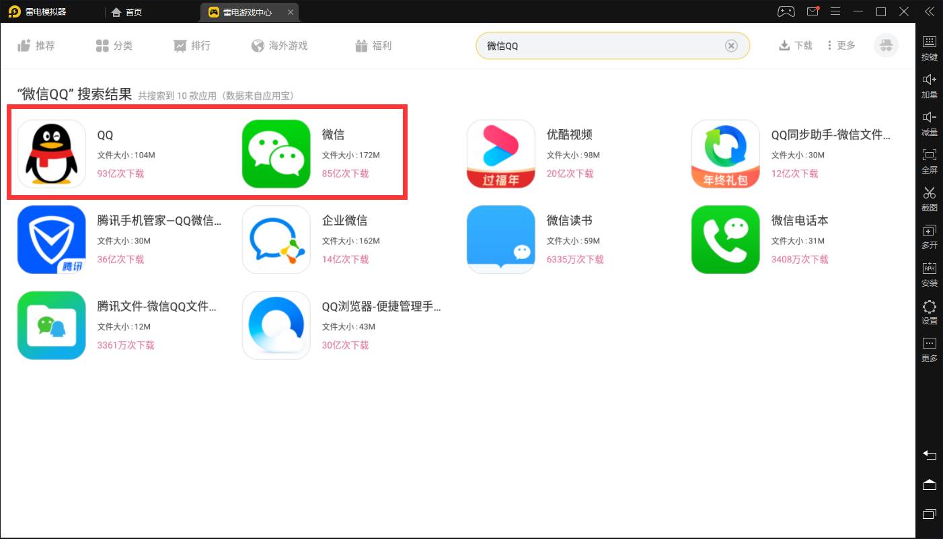Open the title bar hamburger menu

[835, 11]
